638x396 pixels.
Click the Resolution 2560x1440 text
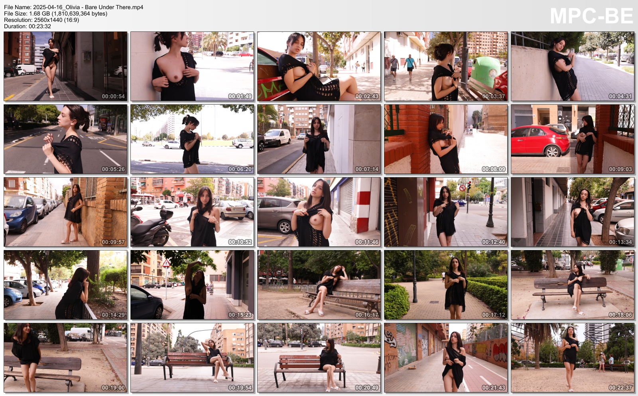(41, 20)
